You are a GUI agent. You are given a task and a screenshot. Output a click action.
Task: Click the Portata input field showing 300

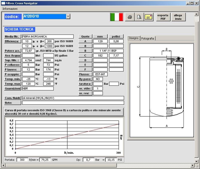(x=22, y=159)
